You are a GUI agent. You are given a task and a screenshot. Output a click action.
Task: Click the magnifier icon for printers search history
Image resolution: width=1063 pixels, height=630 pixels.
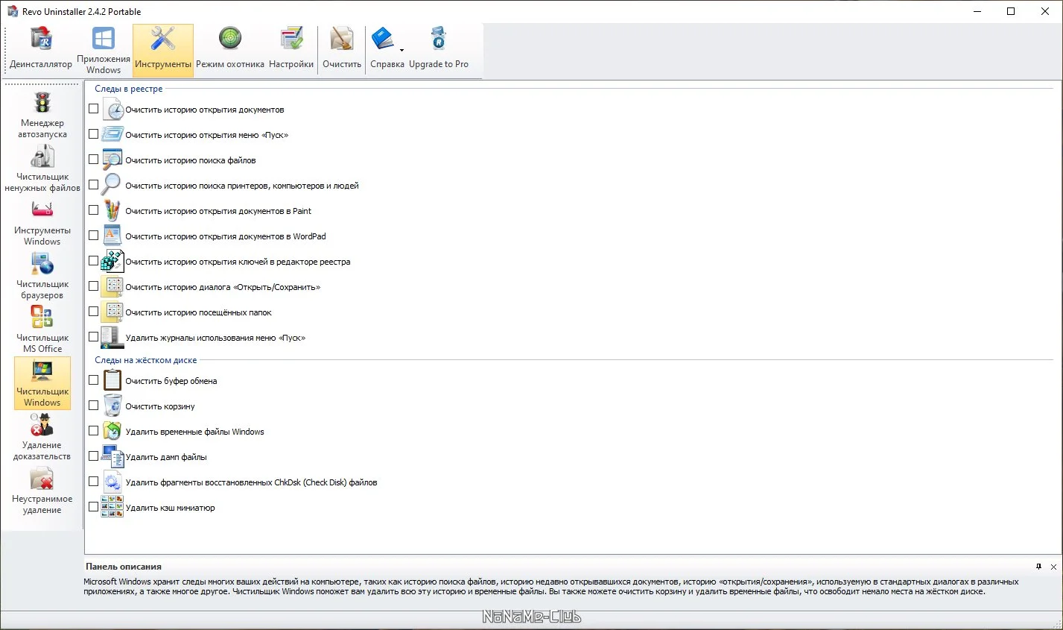coord(112,185)
